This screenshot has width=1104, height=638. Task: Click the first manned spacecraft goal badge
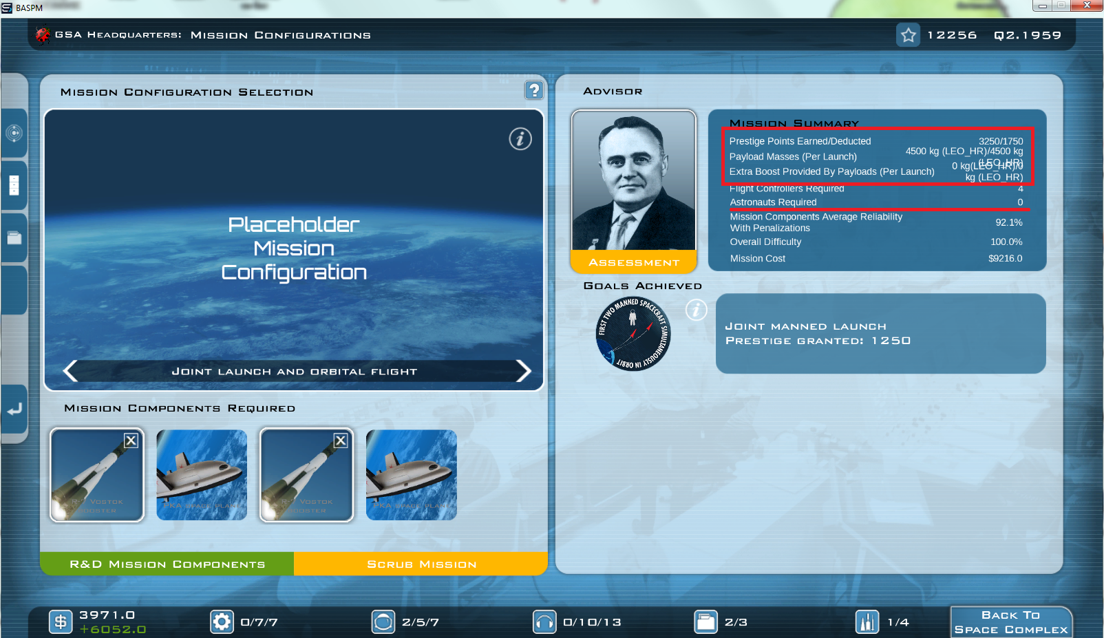633,334
